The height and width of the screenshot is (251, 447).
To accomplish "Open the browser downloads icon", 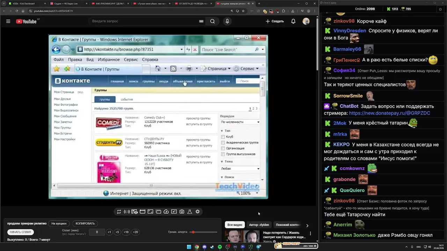I will click(293, 11).
